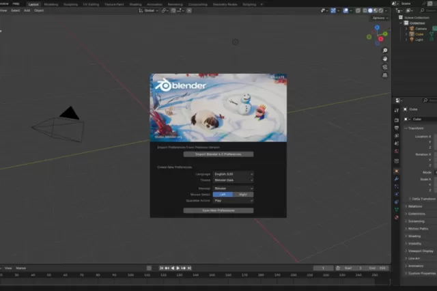
Task: Switch to wireframe viewport shading
Action: [365, 11]
